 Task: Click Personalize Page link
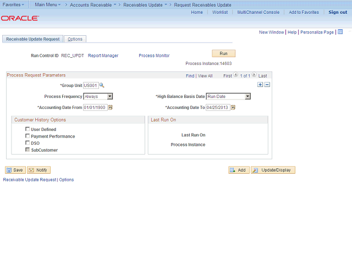click(x=317, y=32)
